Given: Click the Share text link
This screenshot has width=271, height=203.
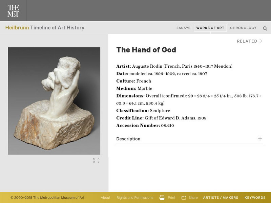Looking at the screenshot, I should [x=193, y=198].
